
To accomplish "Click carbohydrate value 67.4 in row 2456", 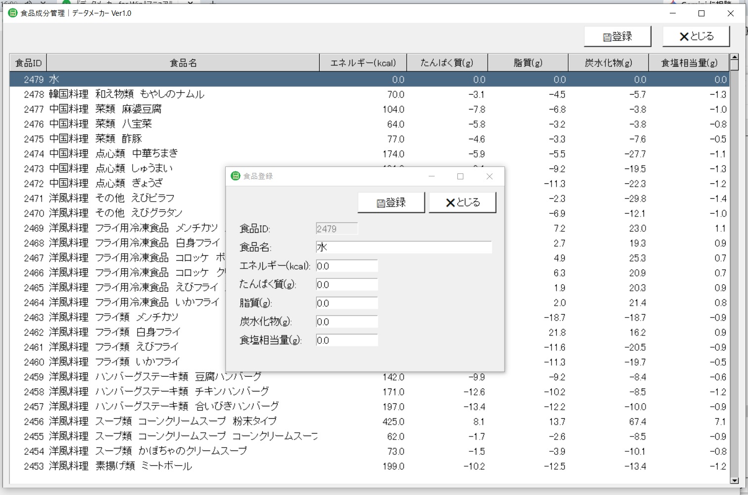I will 638,422.
